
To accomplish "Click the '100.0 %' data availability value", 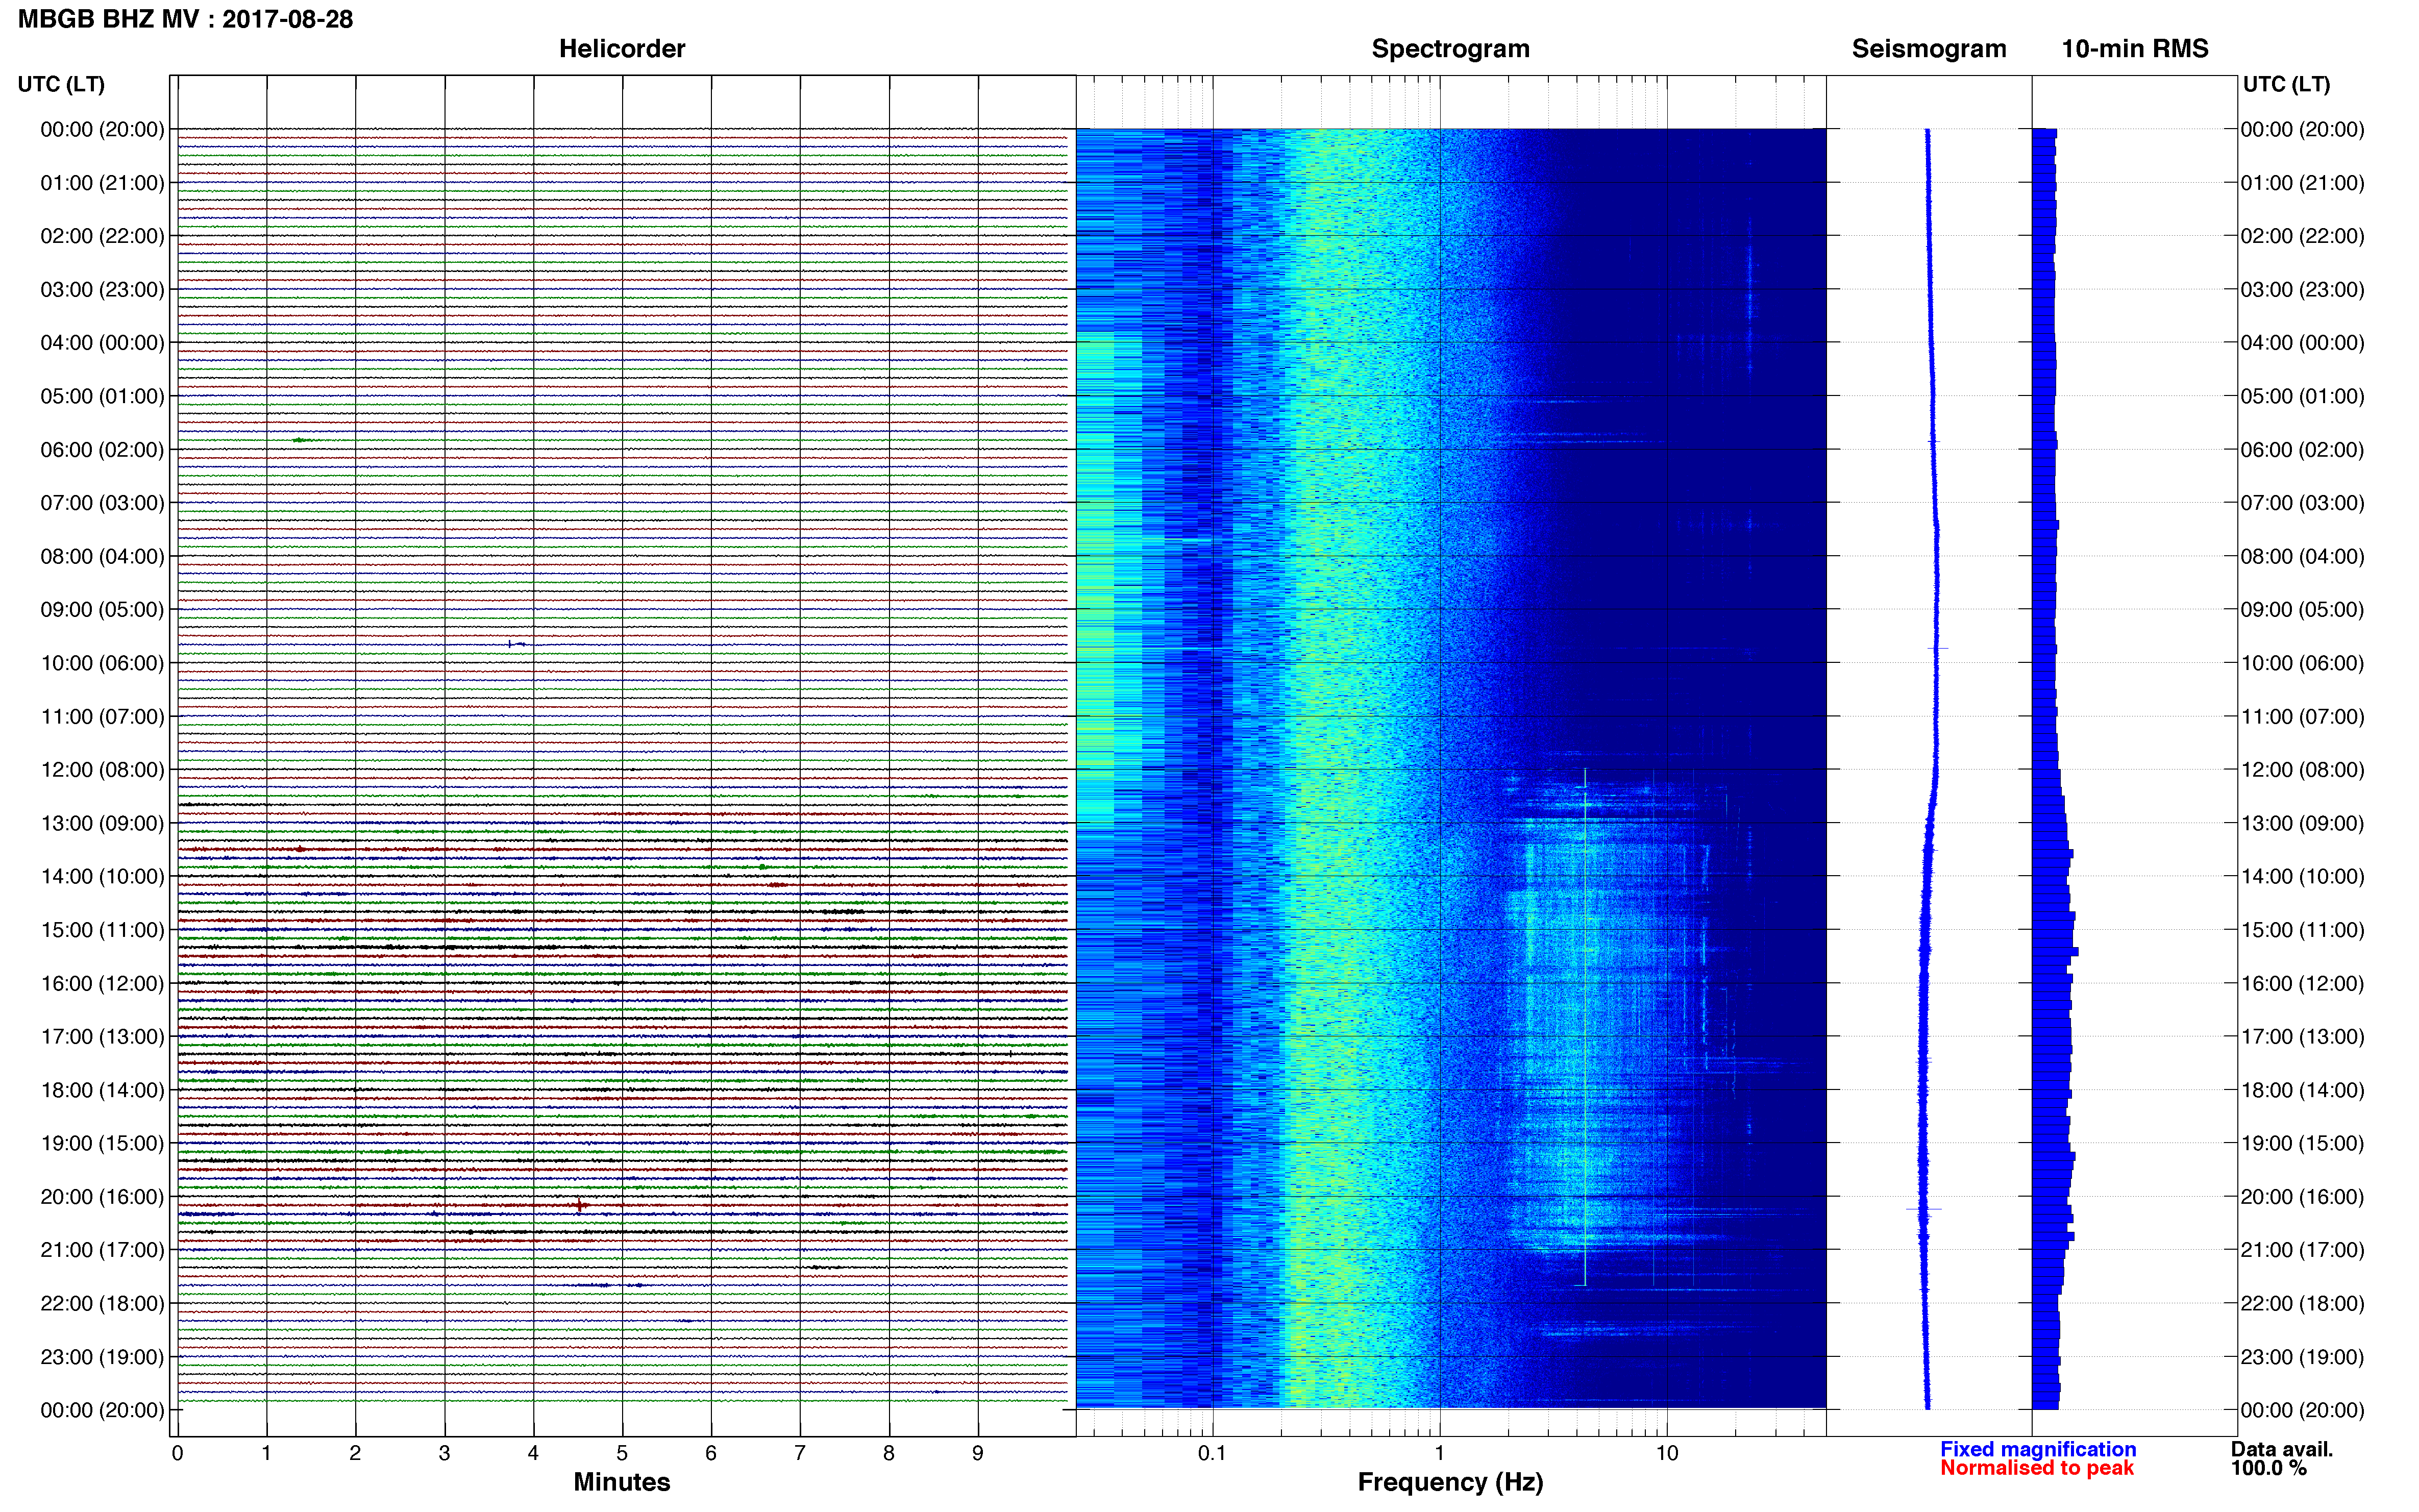I will [2269, 1468].
